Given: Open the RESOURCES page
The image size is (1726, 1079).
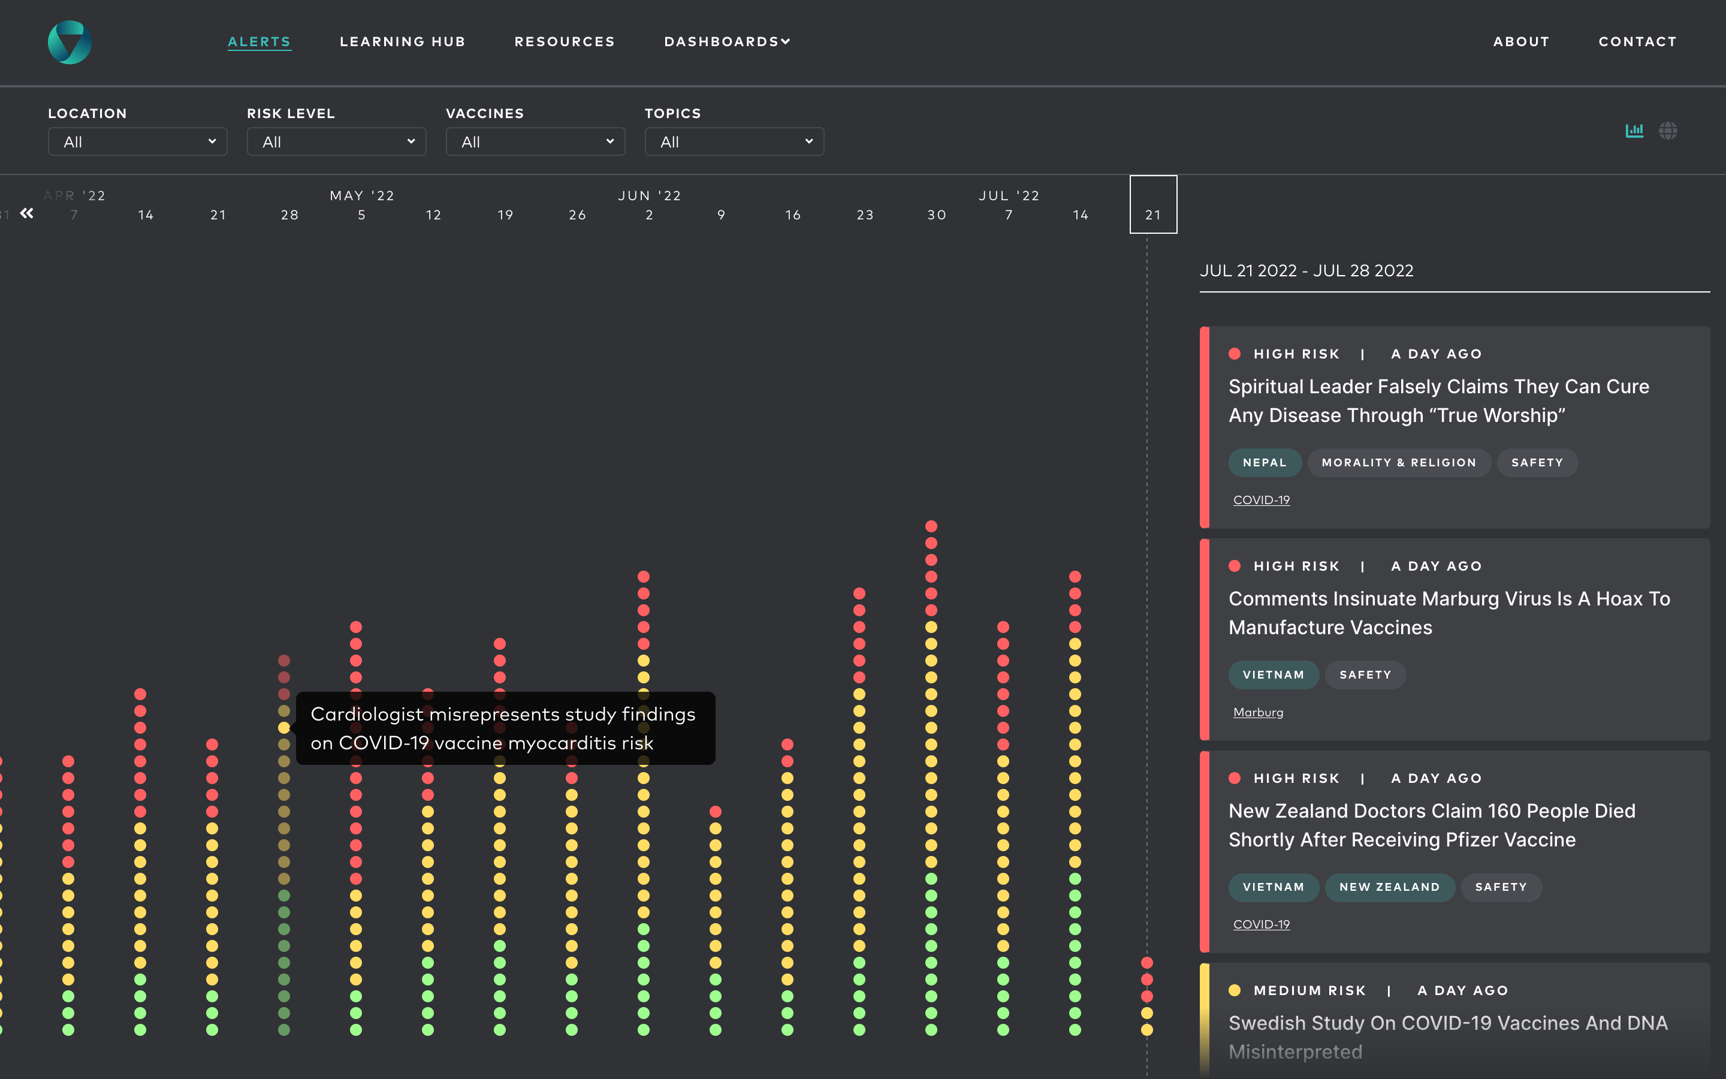Looking at the screenshot, I should [564, 41].
